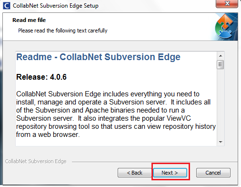Go to the next step with Next >
The image size is (241, 187).
170,173
